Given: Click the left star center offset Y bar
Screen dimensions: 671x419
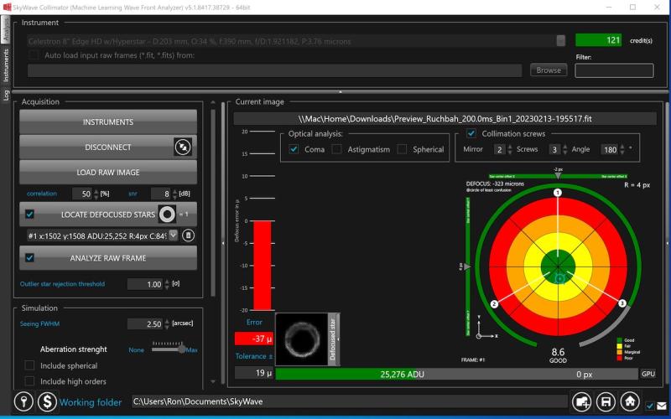Looking at the screenshot, I should tap(468, 266).
